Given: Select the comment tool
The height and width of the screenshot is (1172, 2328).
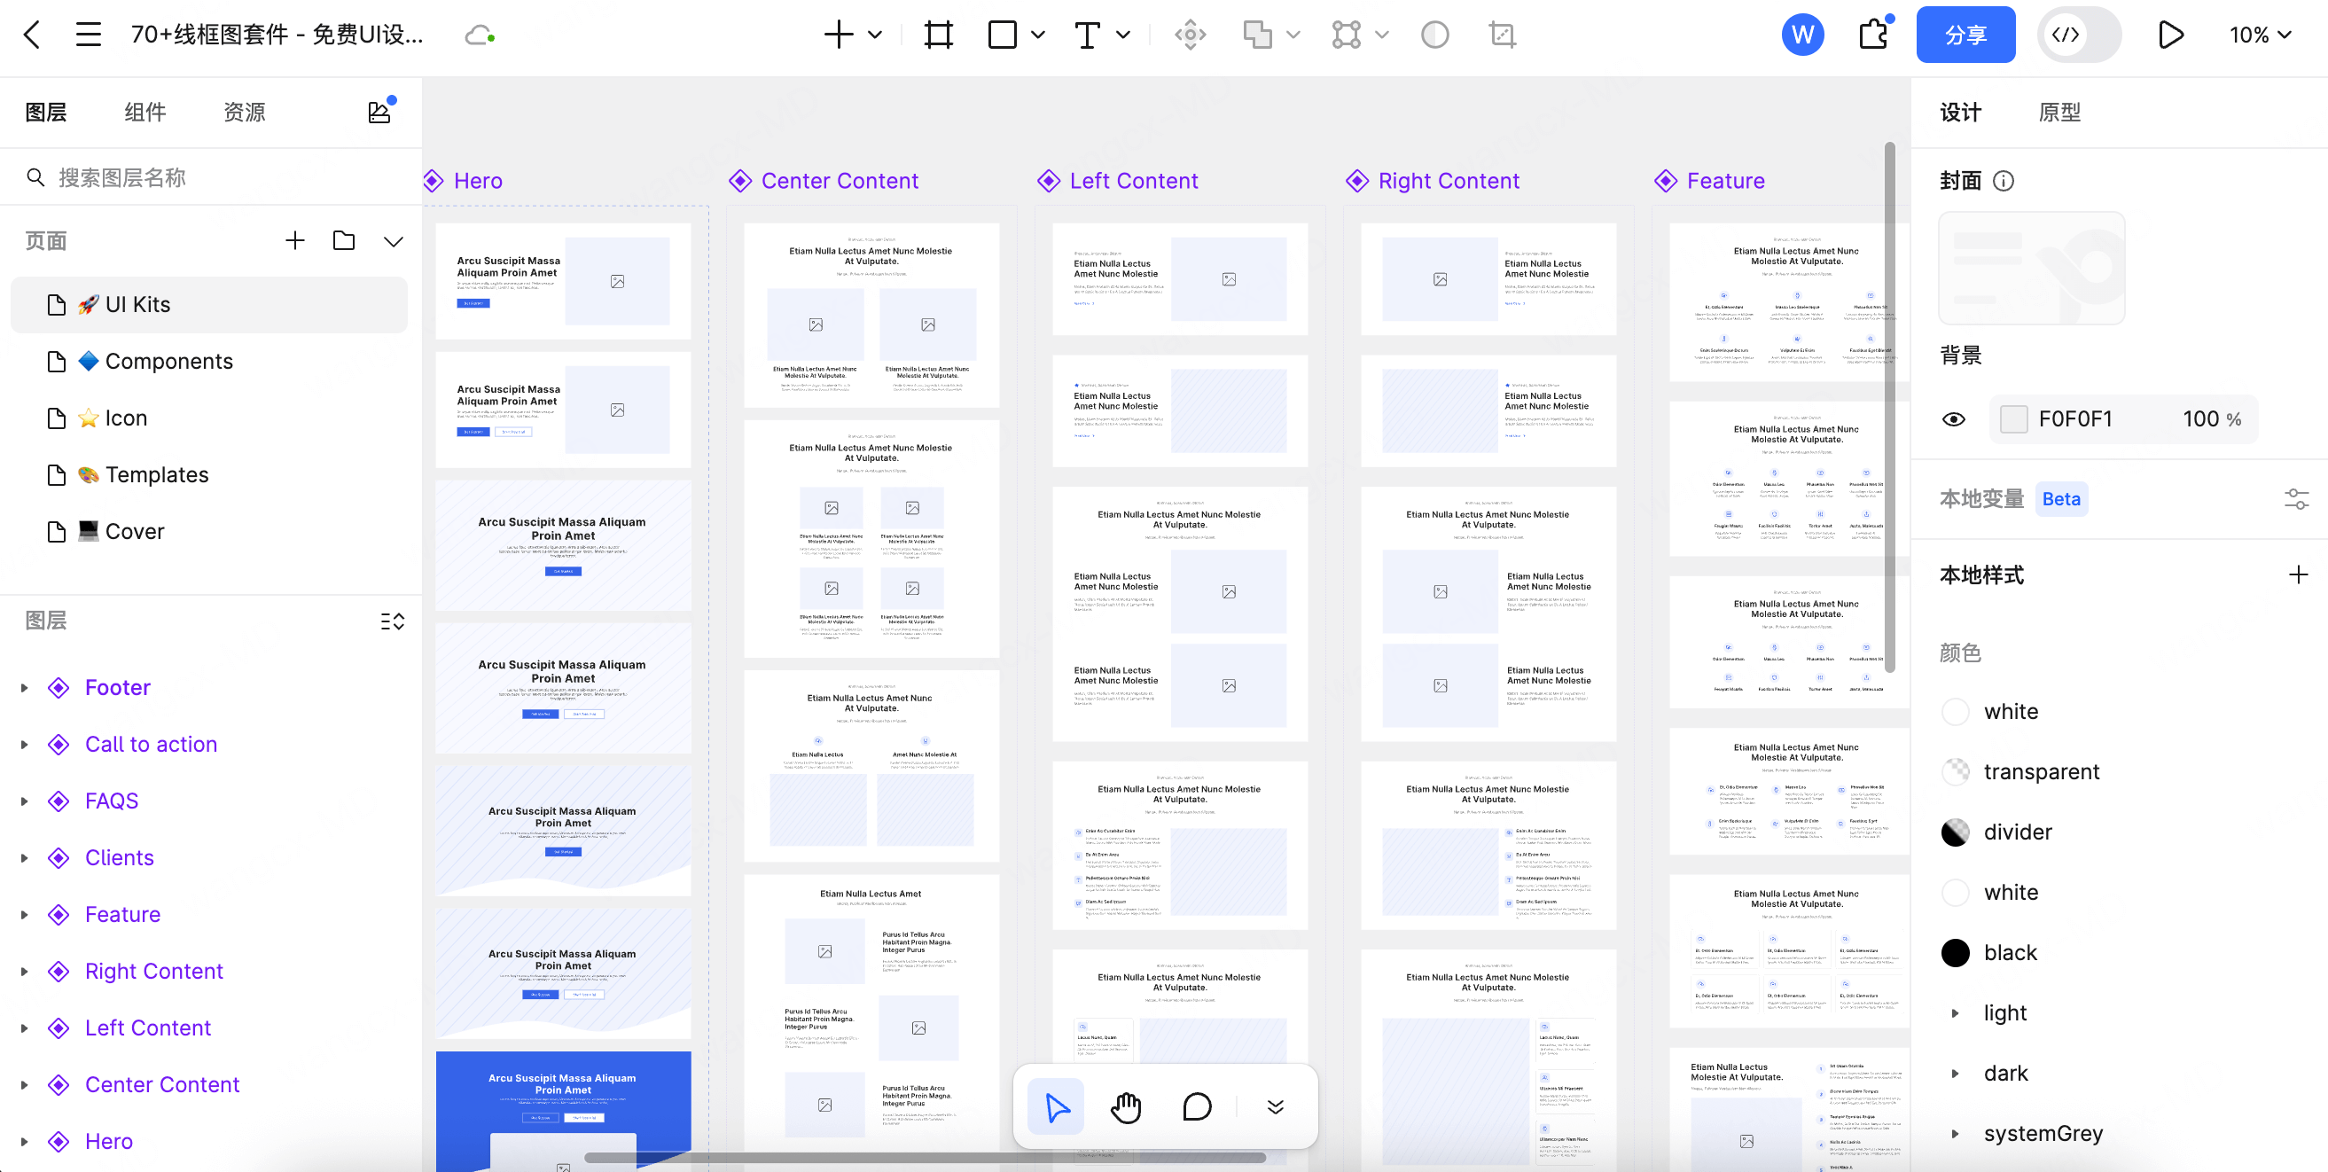Looking at the screenshot, I should pyautogui.click(x=1197, y=1106).
